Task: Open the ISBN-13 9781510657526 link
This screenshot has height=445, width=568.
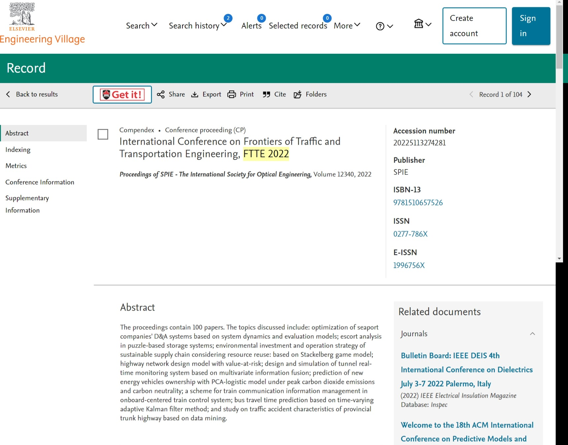Action: tap(418, 202)
